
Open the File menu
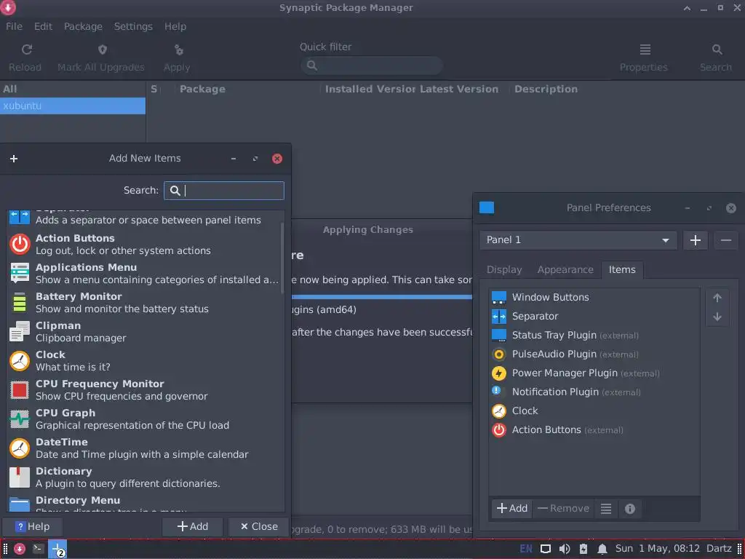14,27
